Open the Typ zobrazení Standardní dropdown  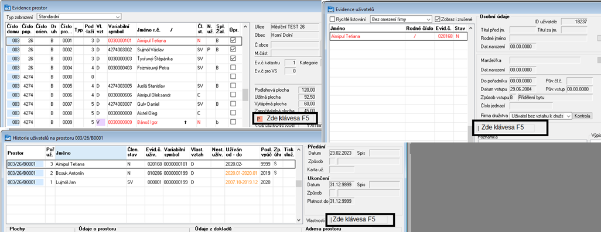click(79, 16)
